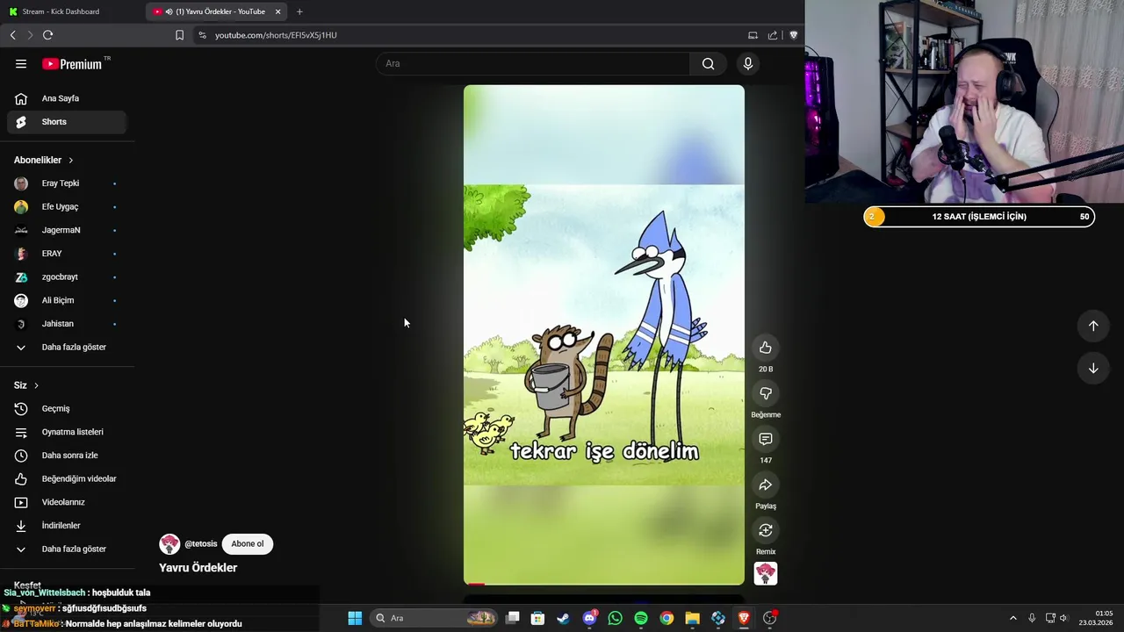The height and width of the screenshot is (632, 1124).
Task: Open Google Chrome from the taskbar
Action: click(x=666, y=618)
